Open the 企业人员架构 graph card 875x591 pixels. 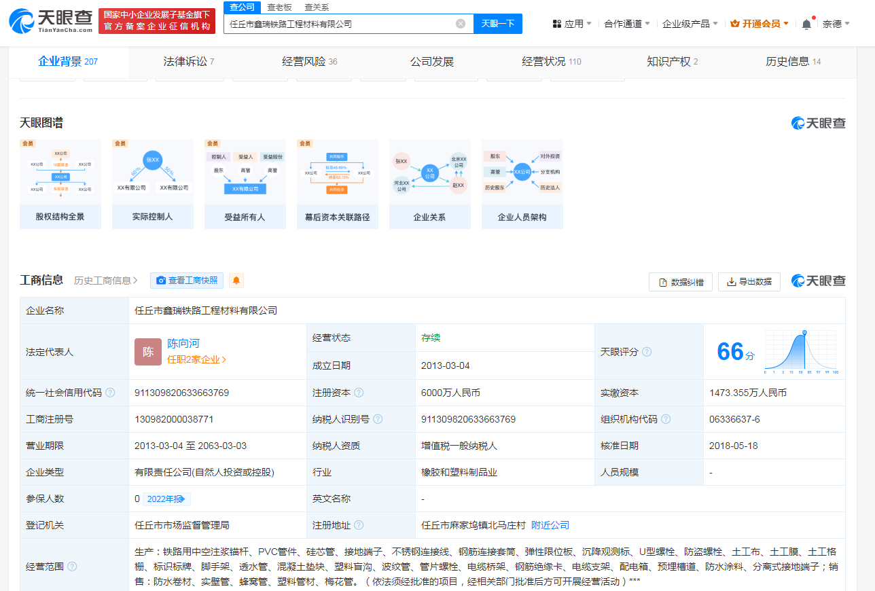(x=522, y=184)
